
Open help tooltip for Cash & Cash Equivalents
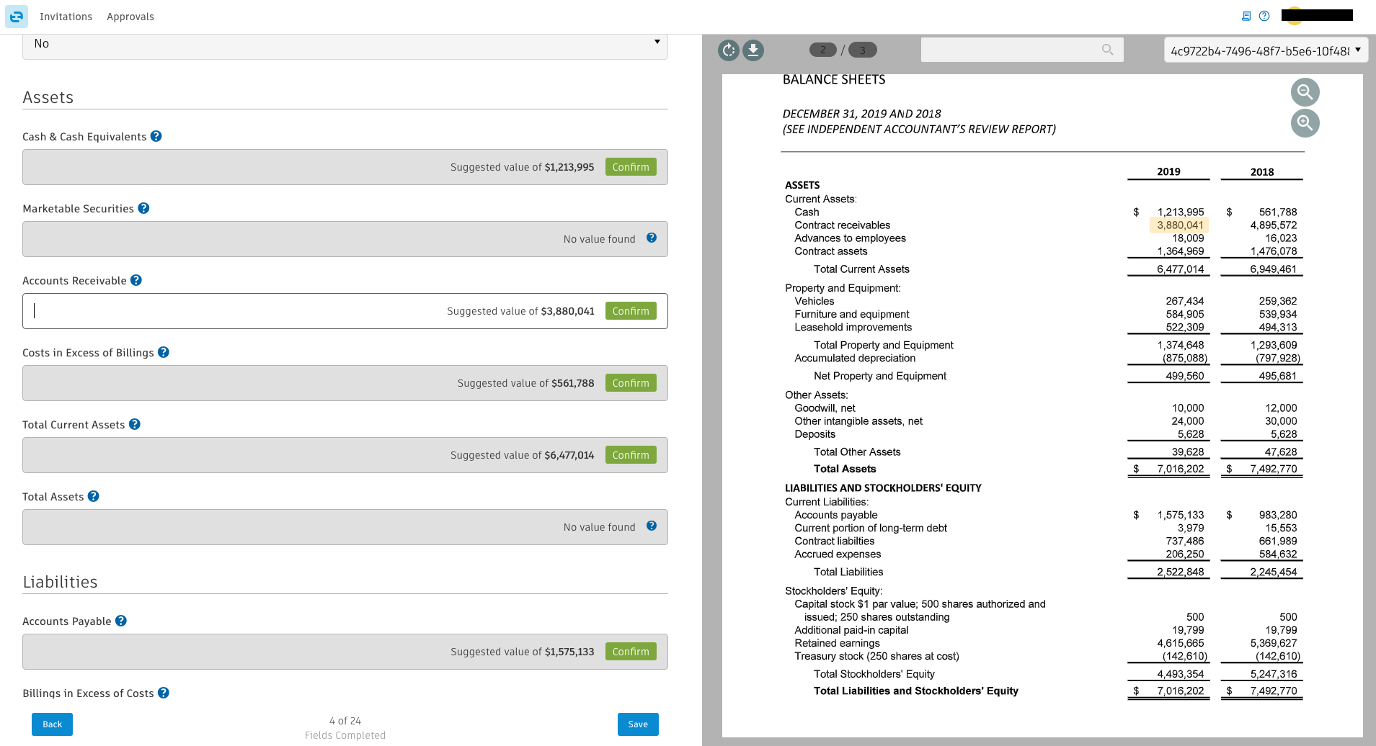156,135
